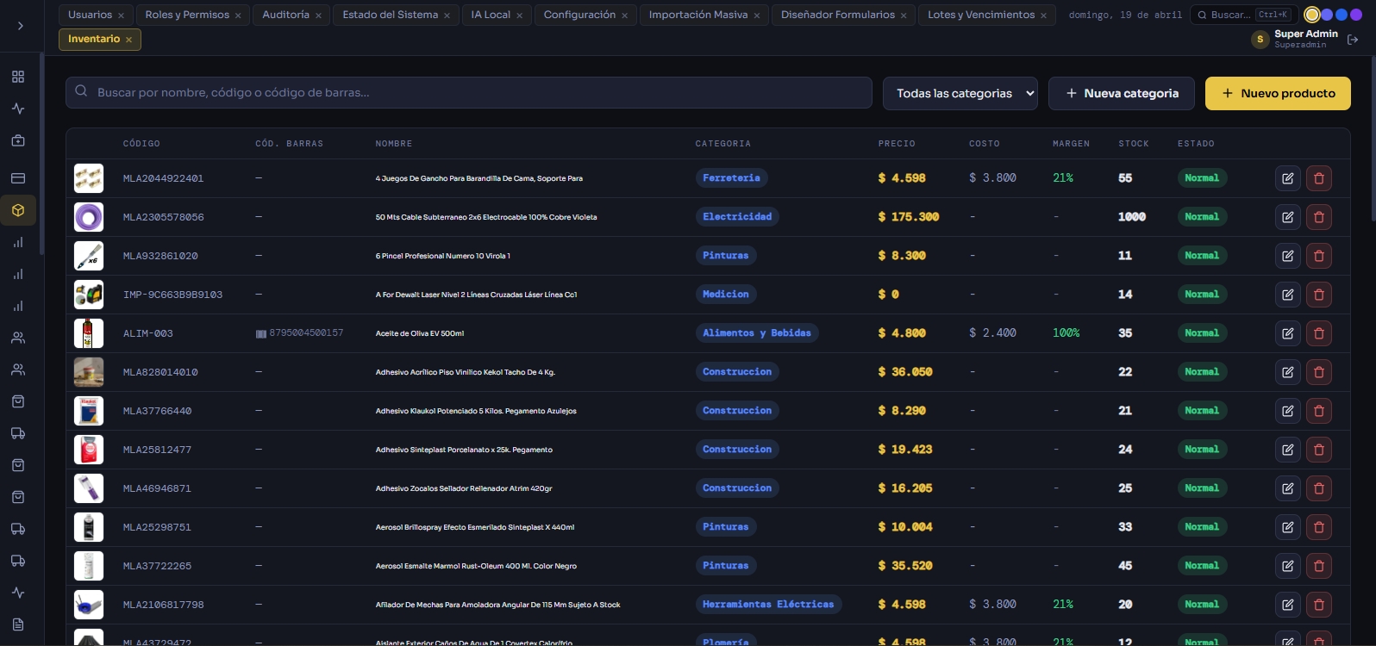The height and width of the screenshot is (646, 1376).
Task: Switch to the Roles y Permisos tab
Action: tap(187, 15)
